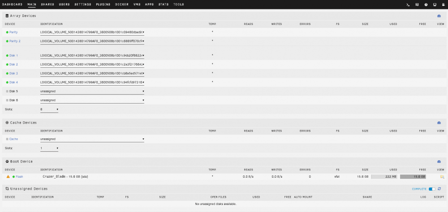Image resolution: width=448 pixels, height=212 pixels.
Task: Click the grey status square for Disk 6
Action: click(x=7, y=100)
